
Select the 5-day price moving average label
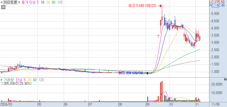[x=38, y=2]
